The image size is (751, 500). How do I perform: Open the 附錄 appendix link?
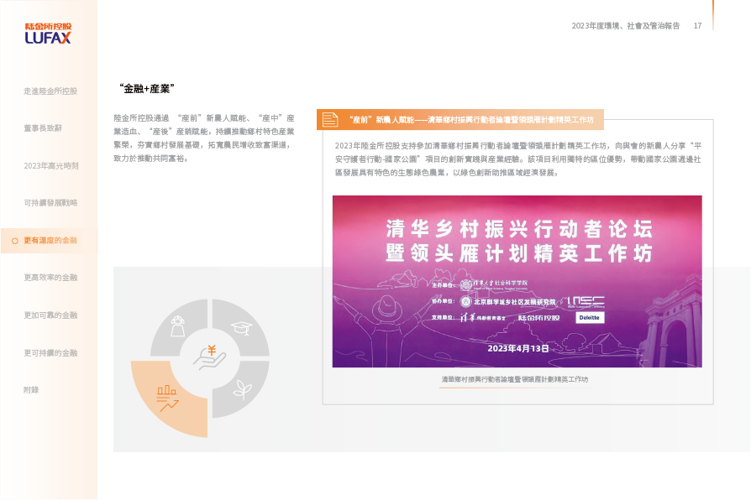point(31,390)
